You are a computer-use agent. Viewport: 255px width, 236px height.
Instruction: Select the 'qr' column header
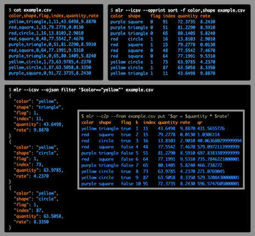coord(199,123)
